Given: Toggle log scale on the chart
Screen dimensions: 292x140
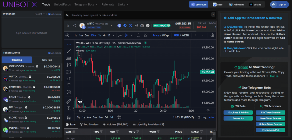Looking at the screenshot, I should [204, 117].
